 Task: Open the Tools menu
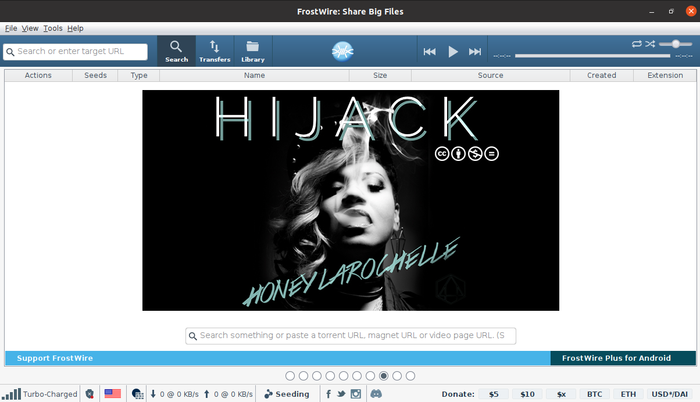tap(53, 28)
